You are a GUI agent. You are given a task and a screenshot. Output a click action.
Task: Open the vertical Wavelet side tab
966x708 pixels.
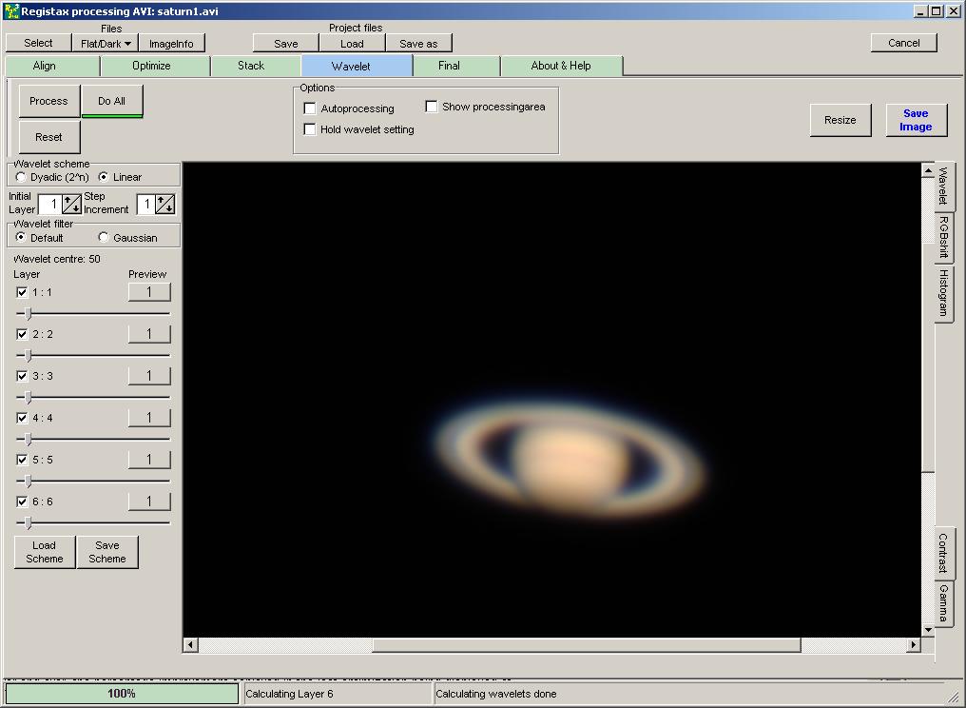click(x=943, y=186)
